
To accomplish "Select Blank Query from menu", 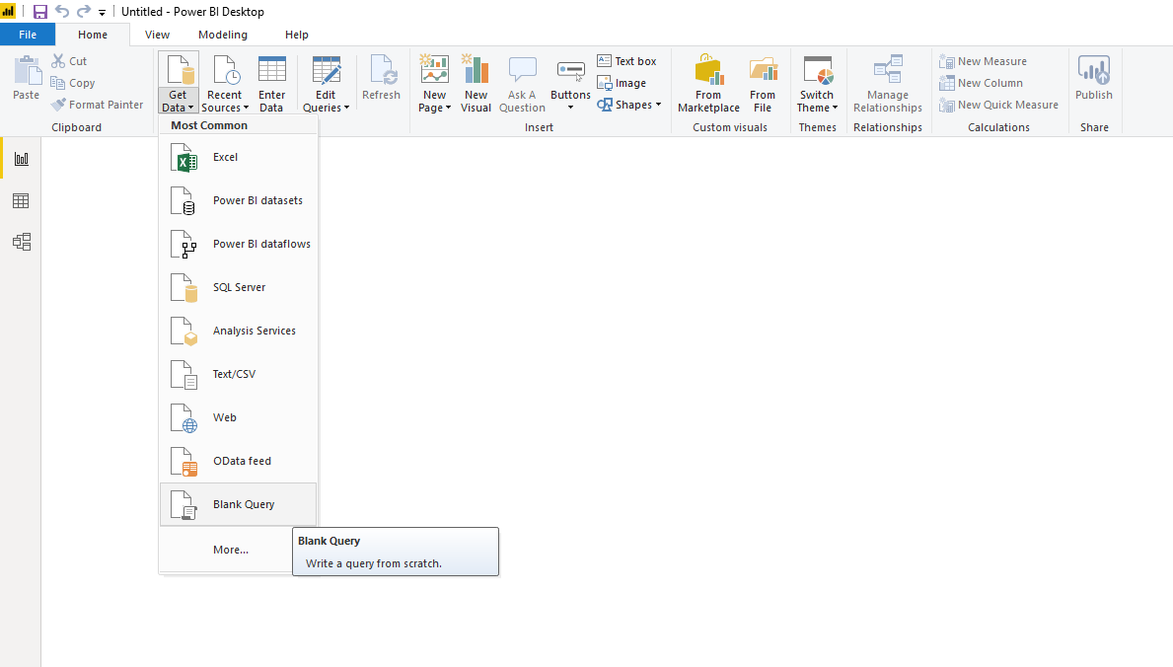I will click(238, 504).
